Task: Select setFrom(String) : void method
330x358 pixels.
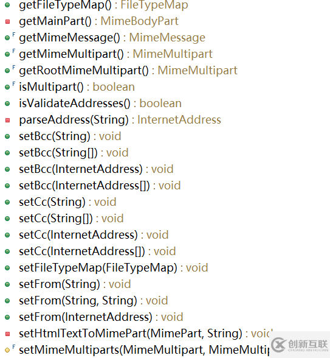Action: tap(75, 284)
